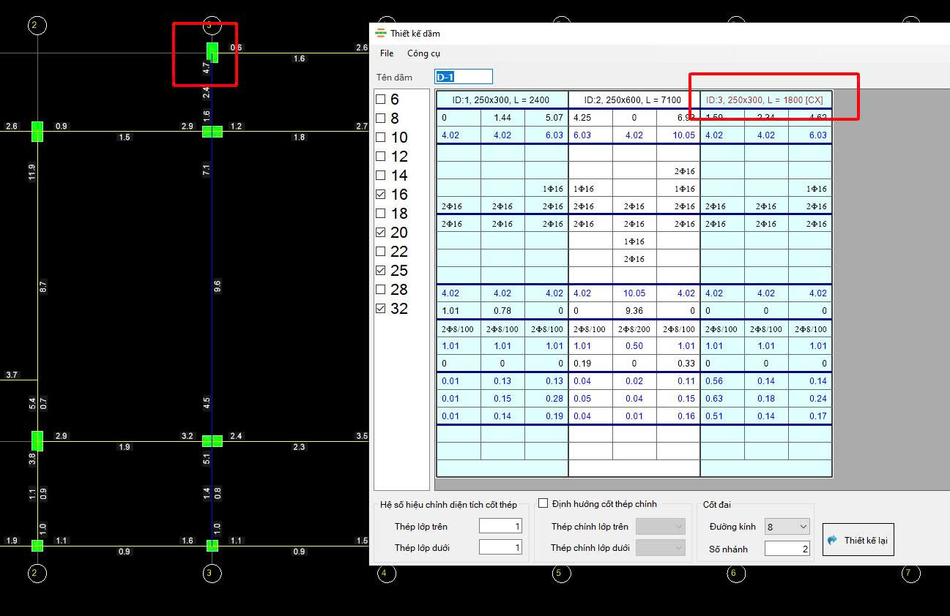The height and width of the screenshot is (616, 950).
Task: Click cell with value 5.07
Action: click(x=546, y=118)
